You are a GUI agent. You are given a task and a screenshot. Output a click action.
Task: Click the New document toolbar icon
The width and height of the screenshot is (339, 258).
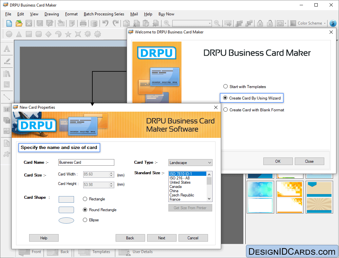[9, 23]
